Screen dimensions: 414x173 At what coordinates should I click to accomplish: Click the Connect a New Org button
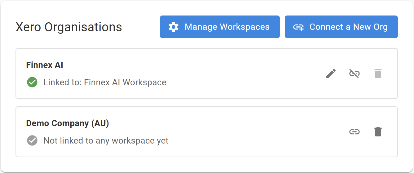point(341,27)
